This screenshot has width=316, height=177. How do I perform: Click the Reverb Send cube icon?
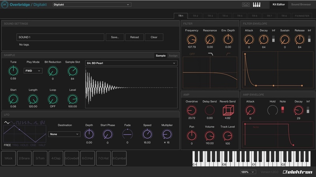point(228,111)
